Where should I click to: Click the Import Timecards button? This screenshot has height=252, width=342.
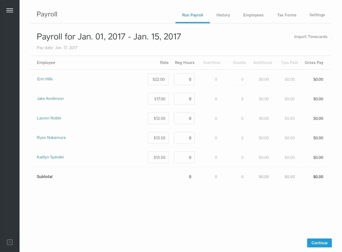(x=311, y=37)
